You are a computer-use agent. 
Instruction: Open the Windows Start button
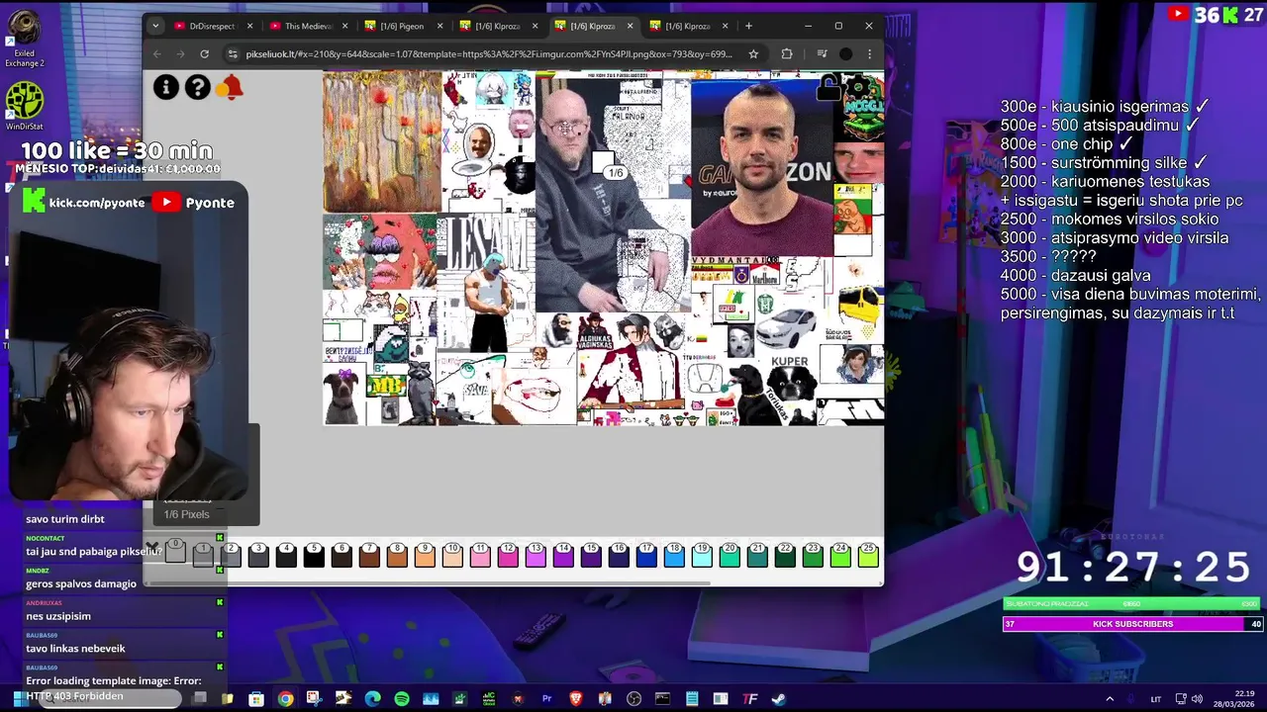pos(19,699)
